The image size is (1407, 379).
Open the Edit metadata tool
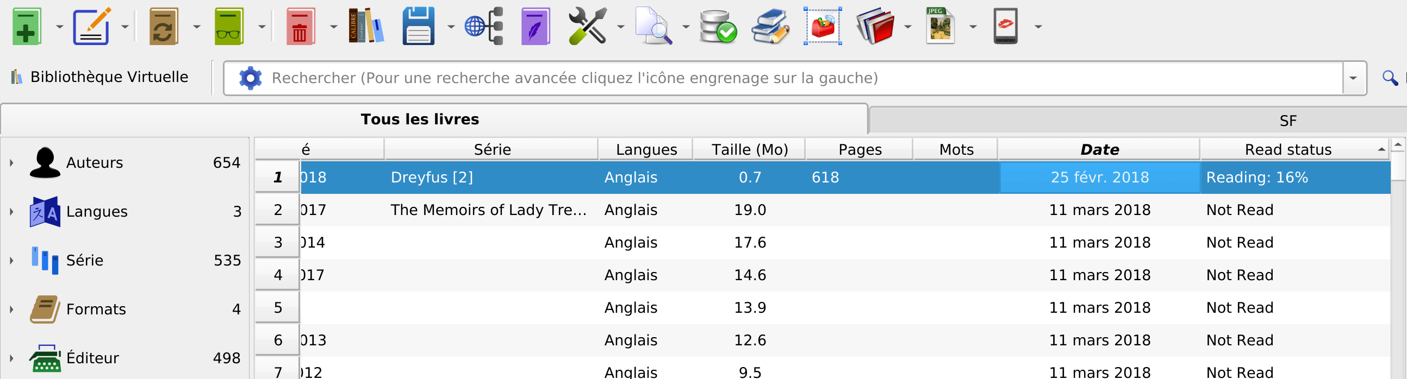click(92, 26)
